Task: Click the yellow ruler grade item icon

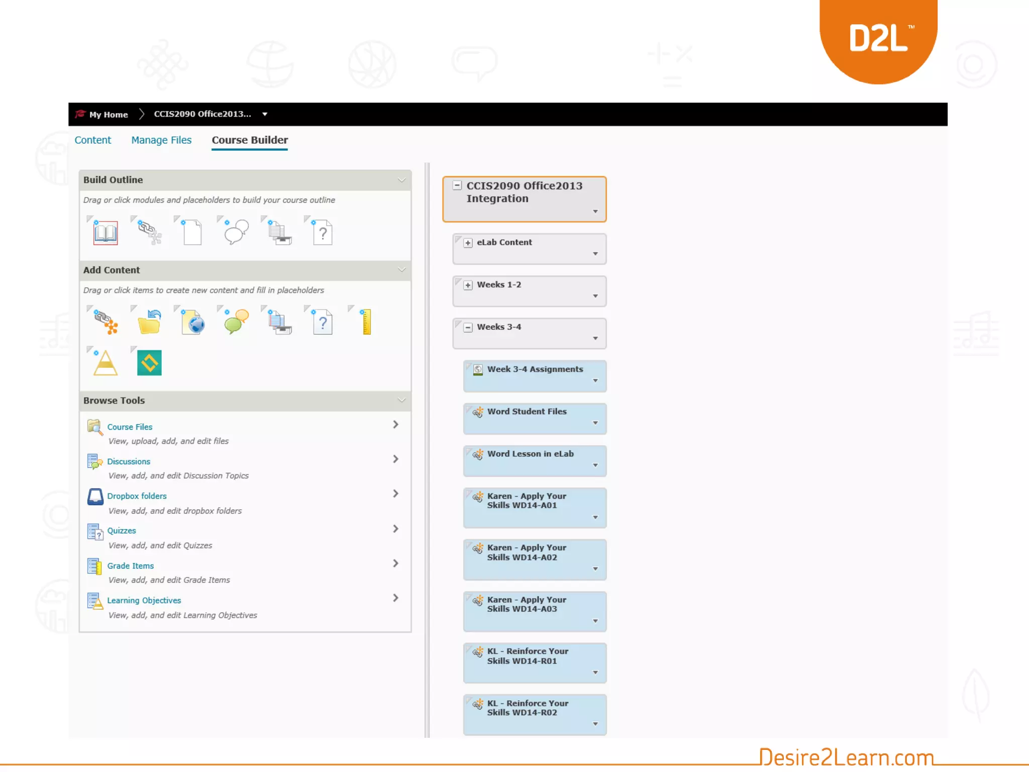Action: coord(367,323)
